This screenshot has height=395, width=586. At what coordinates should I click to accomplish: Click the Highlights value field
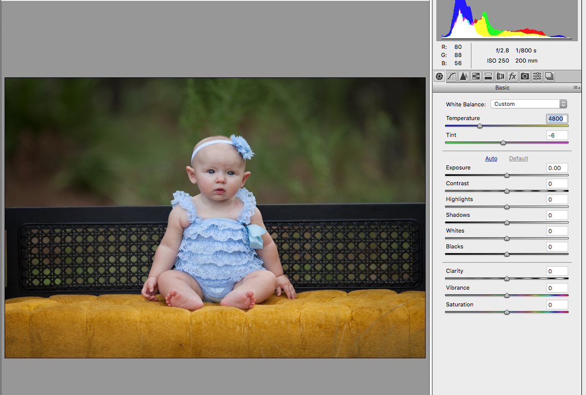(x=557, y=199)
